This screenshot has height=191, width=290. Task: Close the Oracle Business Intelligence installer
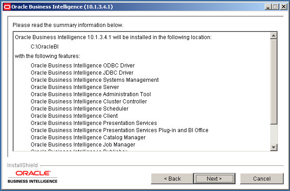(283, 7)
